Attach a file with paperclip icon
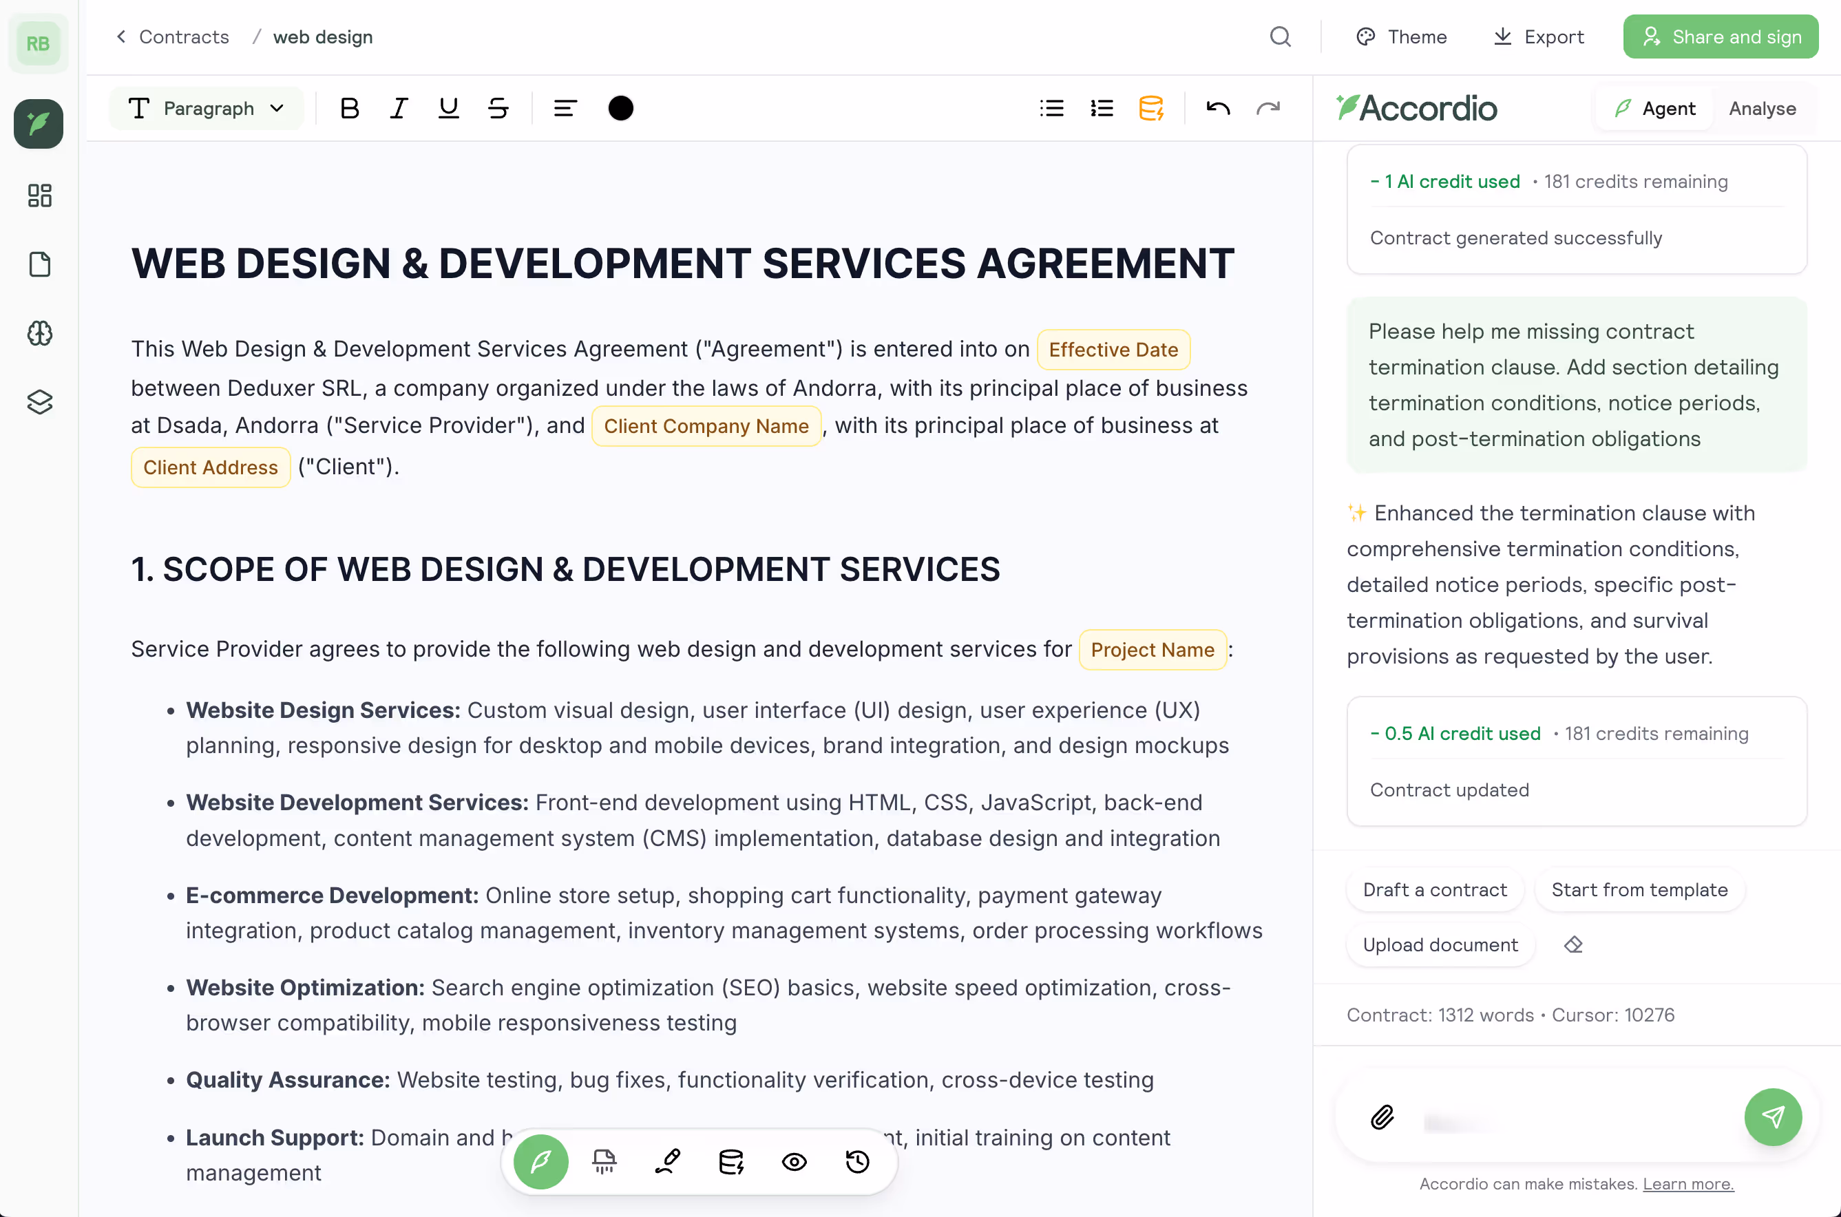This screenshot has height=1217, width=1841. 1382,1118
